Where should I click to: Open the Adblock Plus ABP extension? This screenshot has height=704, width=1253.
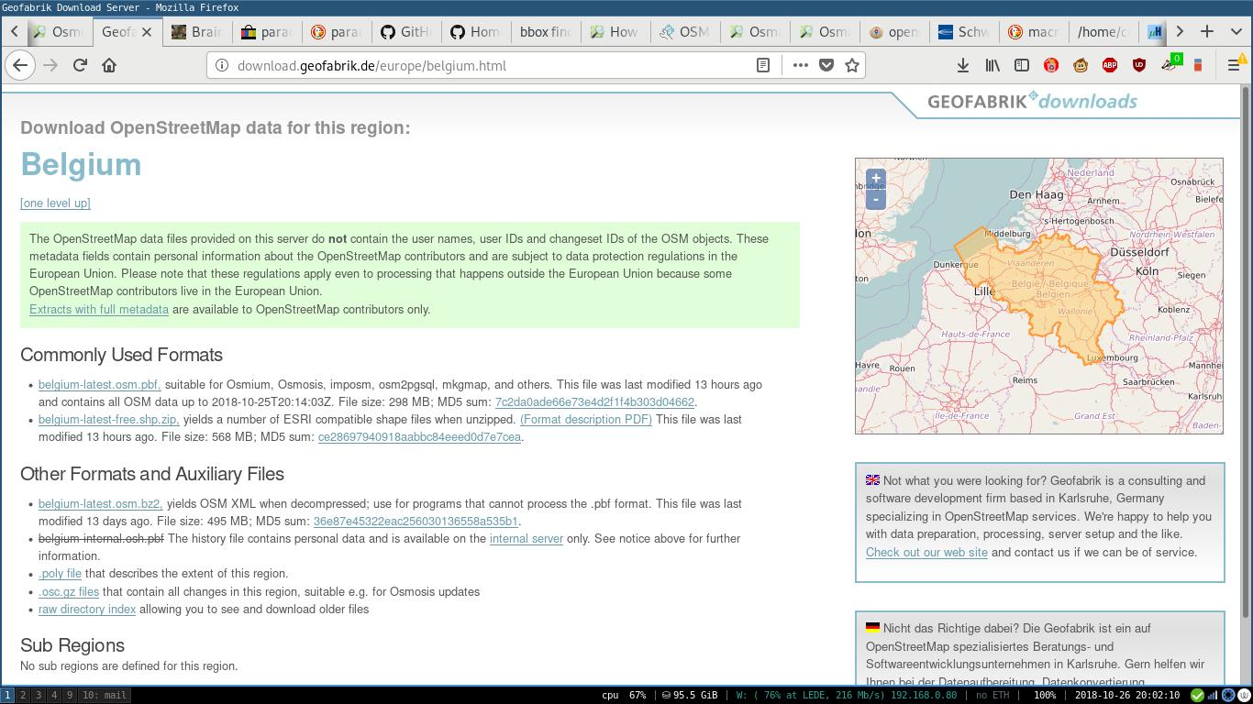[x=1110, y=65]
